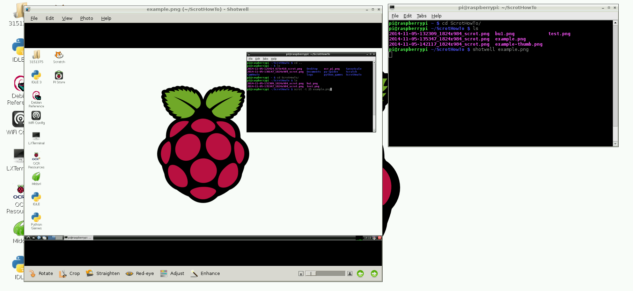
Task: Apply Enhance to the photo
Action: pos(205,274)
